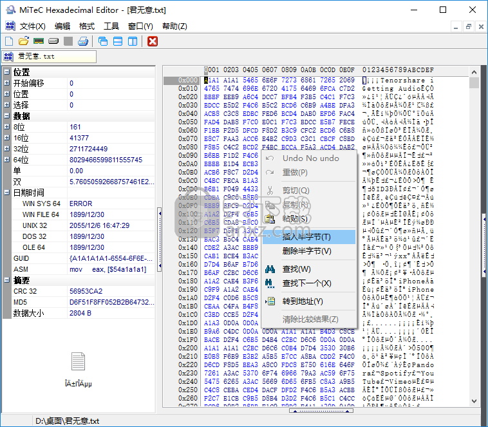Click the hex view scroll up arrow
488x427 pixels.
[474, 72]
